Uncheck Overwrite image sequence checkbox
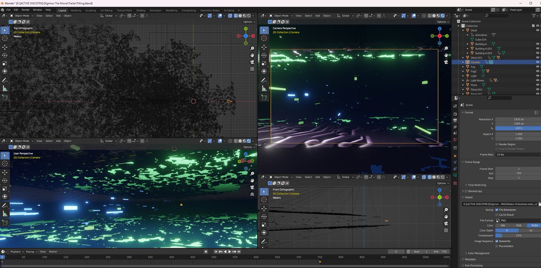Screen dimensions: 541x268 tap(497, 241)
